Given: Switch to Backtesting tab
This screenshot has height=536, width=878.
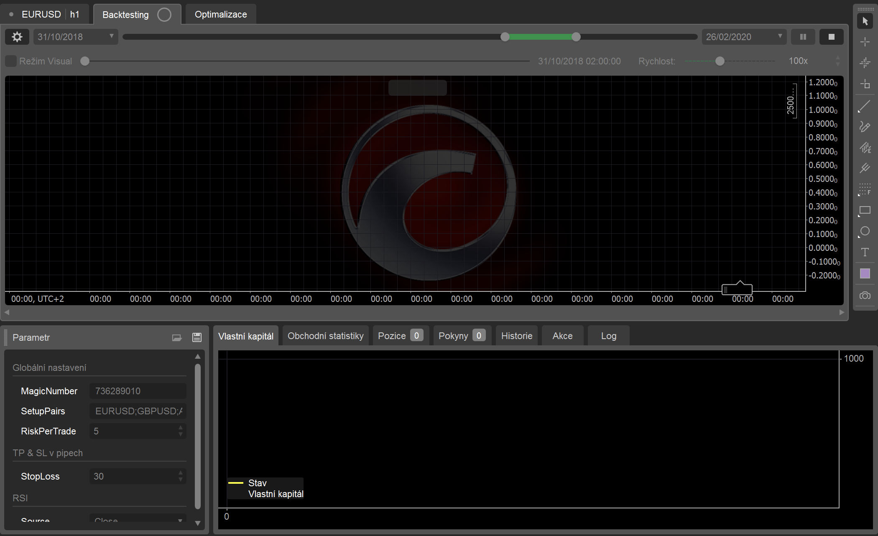Looking at the screenshot, I should click(x=137, y=15).
